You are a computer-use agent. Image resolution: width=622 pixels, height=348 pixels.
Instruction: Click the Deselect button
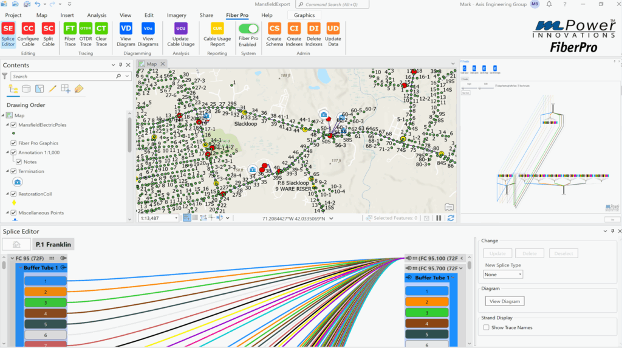(x=564, y=253)
